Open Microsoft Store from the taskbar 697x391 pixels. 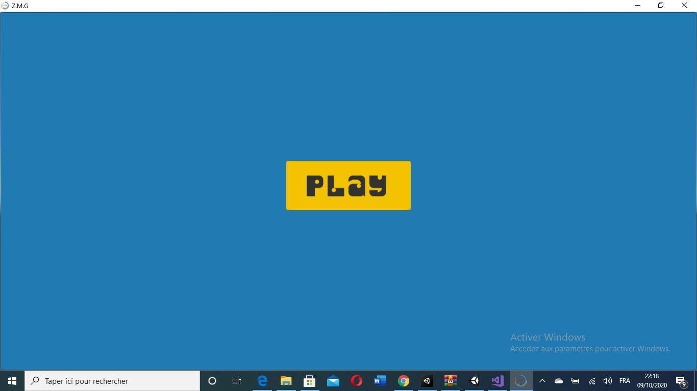click(309, 381)
